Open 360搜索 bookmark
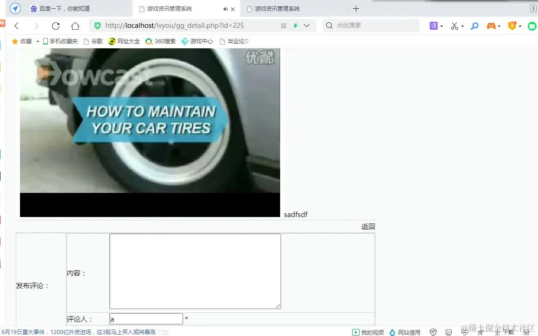The image size is (538, 336). (x=161, y=41)
